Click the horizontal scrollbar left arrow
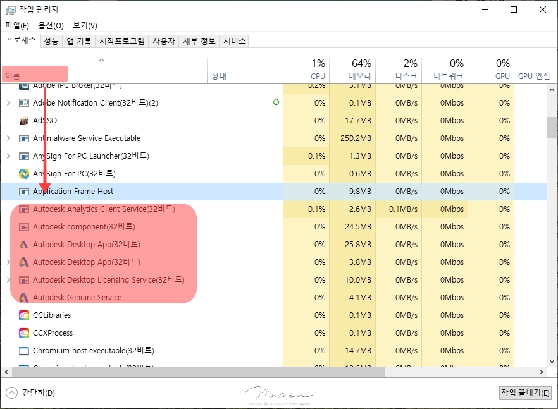Viewport: 558px width, 409px height. click(x=6, y=372)
